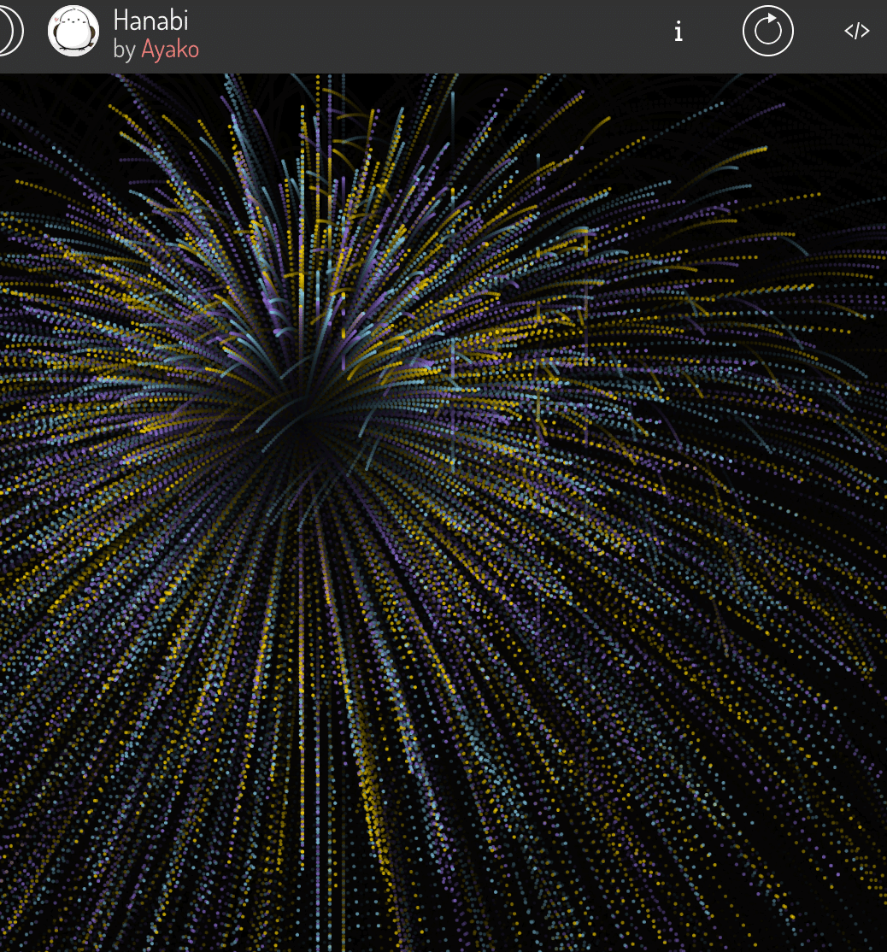Open the sketch info panel

click(x=678, y=31)
